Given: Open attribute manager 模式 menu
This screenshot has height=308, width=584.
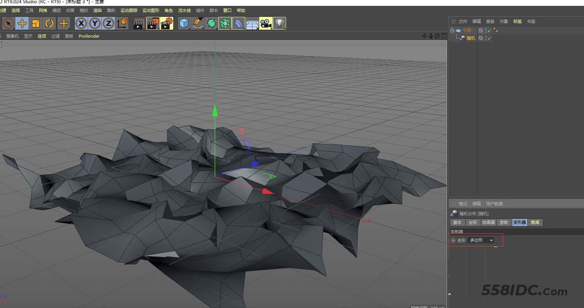Looking at the screenshot, I should point(463,204).
